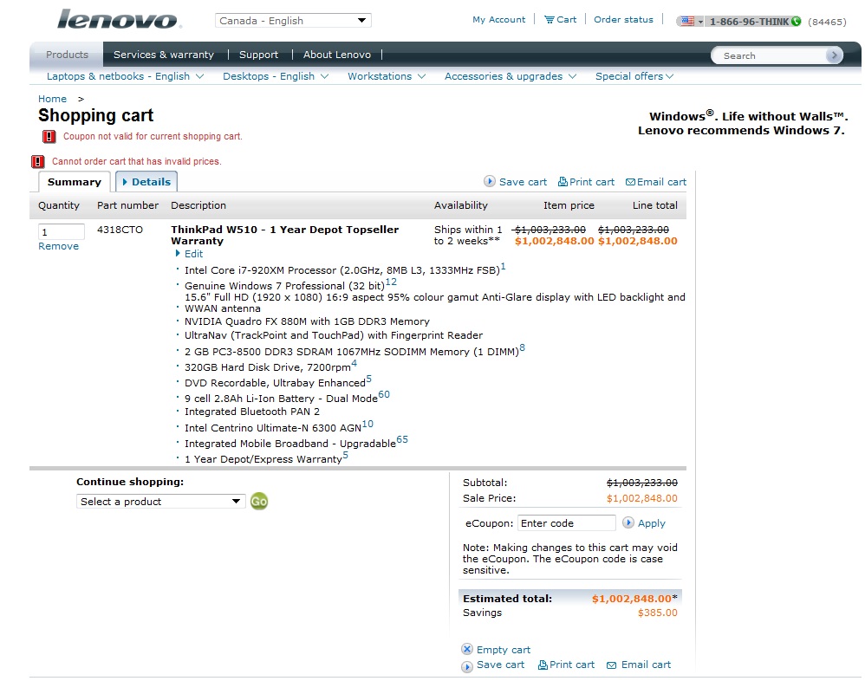Image resolution: width=865 pixels, height=681 pixels.
Task: Open footnote 12 on Windows 7 line
Action: pyautogui.click(x=391, y=282)
